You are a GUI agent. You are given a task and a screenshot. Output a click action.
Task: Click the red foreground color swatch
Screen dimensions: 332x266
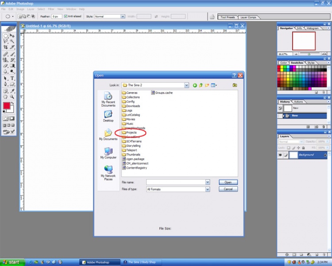[6, 106]
